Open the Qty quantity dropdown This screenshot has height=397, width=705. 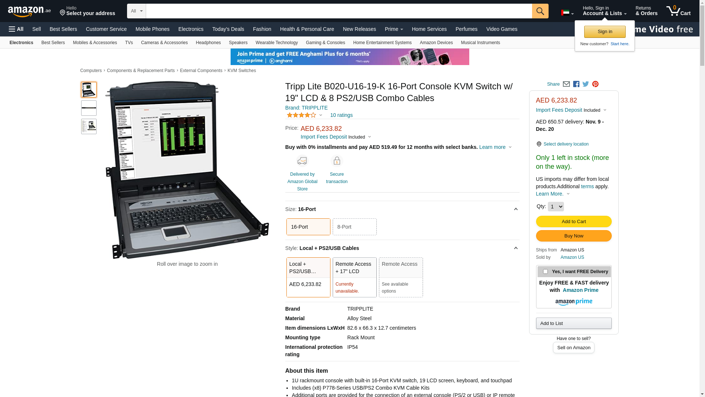[556, 207]
